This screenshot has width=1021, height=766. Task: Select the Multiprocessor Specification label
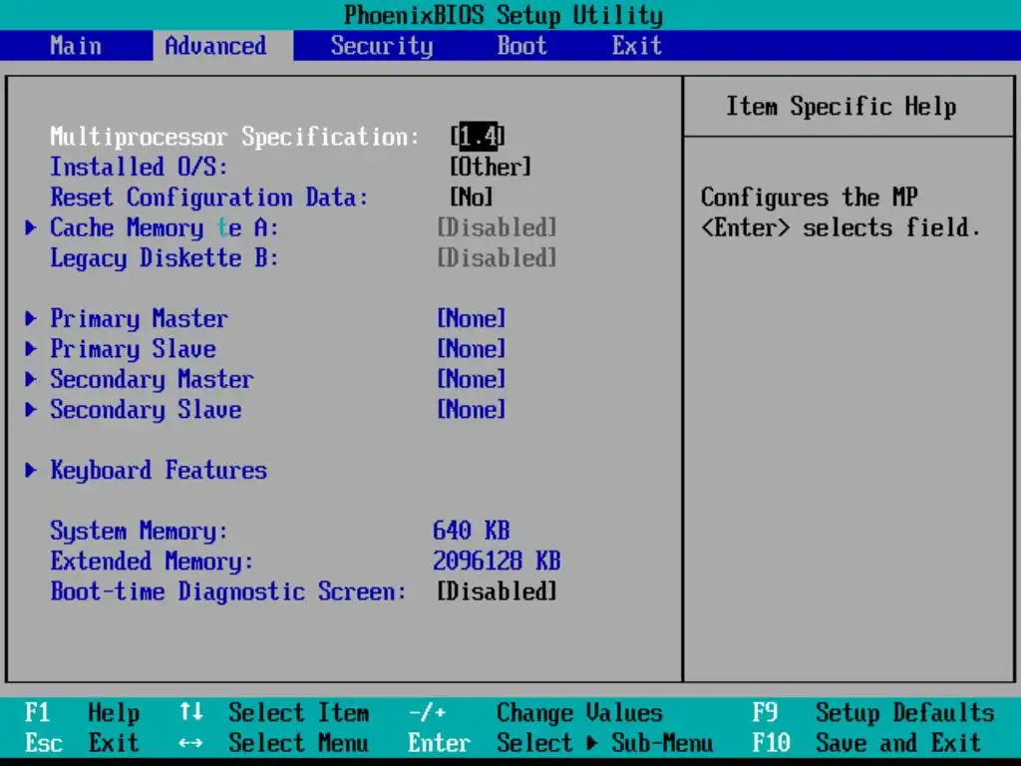tap(234, 137)
